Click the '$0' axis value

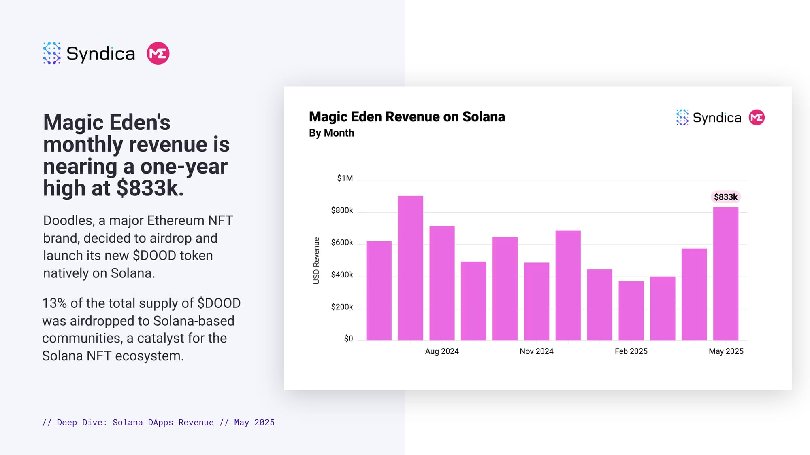tap(348, 339)
